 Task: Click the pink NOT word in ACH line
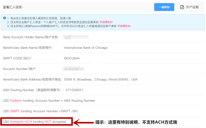pos(48,122)
